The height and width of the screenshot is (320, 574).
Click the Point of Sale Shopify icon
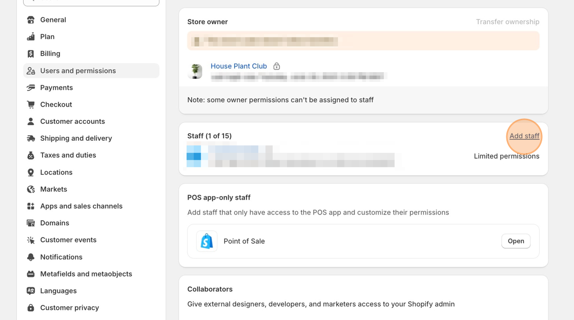[207, 241]
